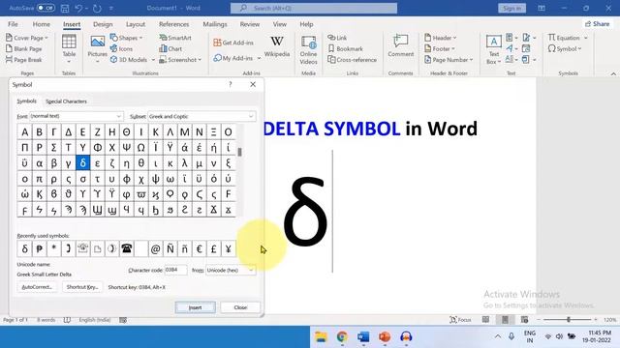
Task: Click the AutoCorrect button
Action: [x=37, y=287]
